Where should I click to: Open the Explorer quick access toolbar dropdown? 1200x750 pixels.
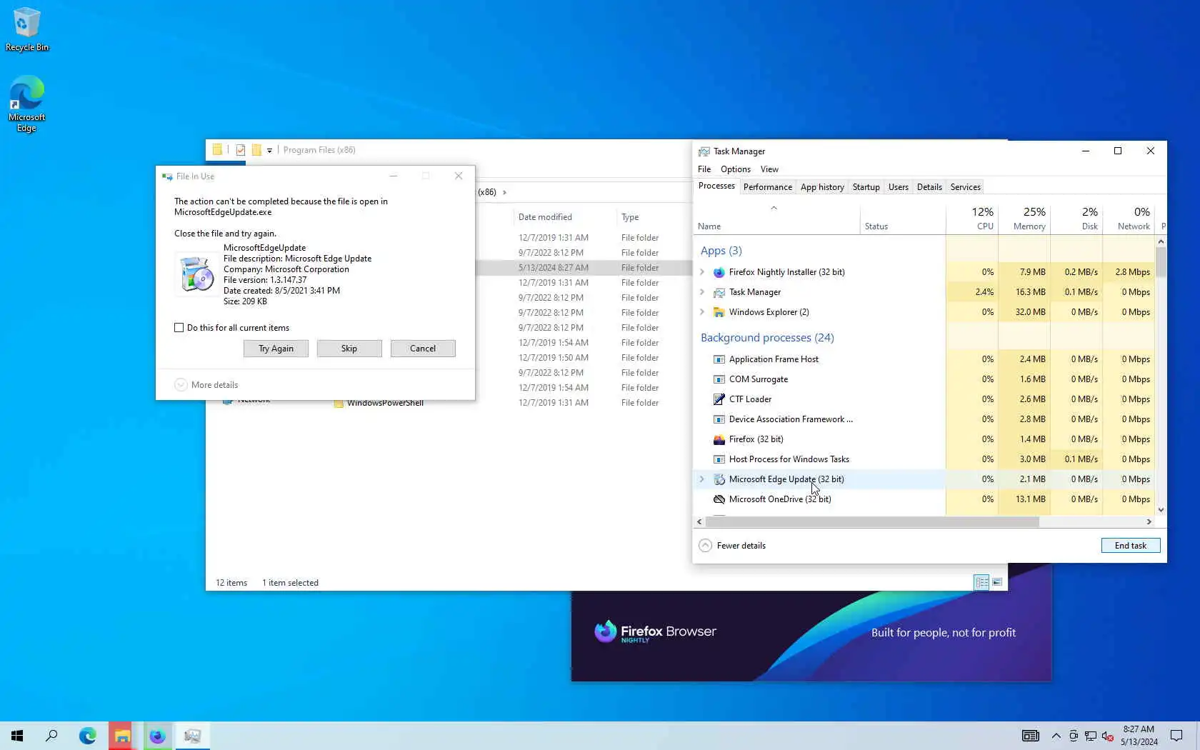[x=269, y=150]
